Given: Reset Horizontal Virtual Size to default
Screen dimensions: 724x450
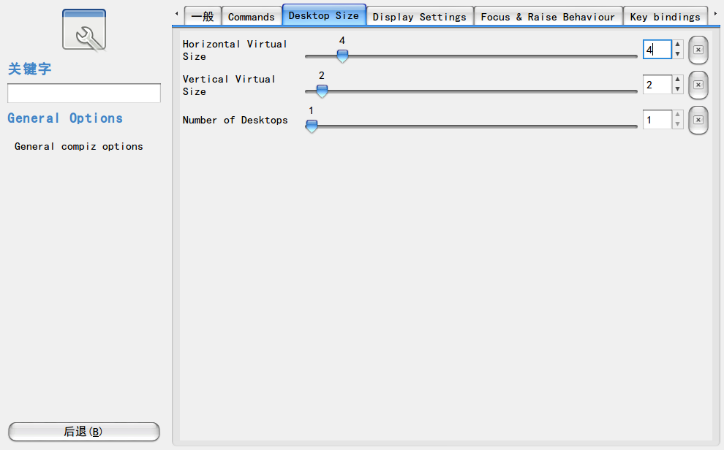Looking at the screenshot, I should (x=698, y=50).
